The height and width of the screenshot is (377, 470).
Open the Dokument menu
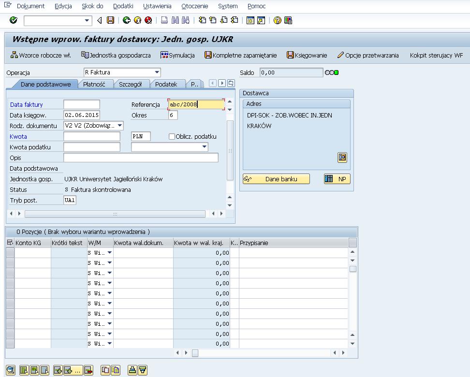click(x=30, y=6)
